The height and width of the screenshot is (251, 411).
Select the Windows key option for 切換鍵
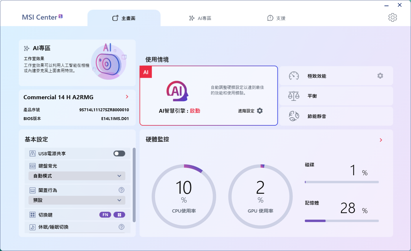(x=119, y=215)
